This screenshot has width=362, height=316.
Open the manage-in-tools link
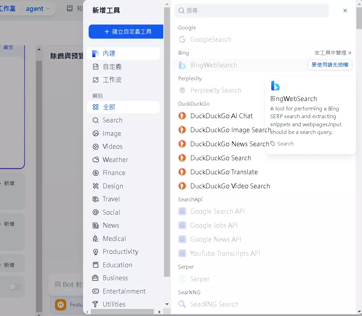333,53
